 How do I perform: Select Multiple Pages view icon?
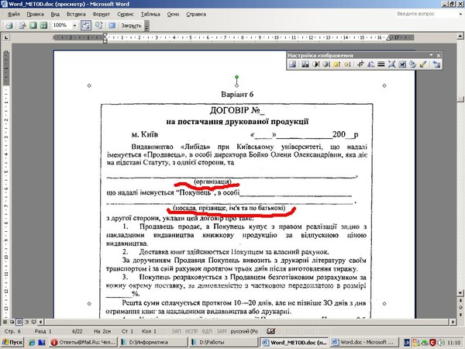[43, 26]
